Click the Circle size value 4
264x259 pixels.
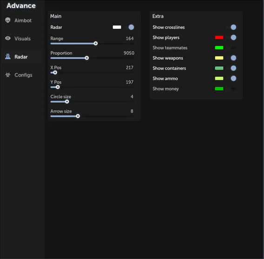pyautogui.click(x=132, y=96)
